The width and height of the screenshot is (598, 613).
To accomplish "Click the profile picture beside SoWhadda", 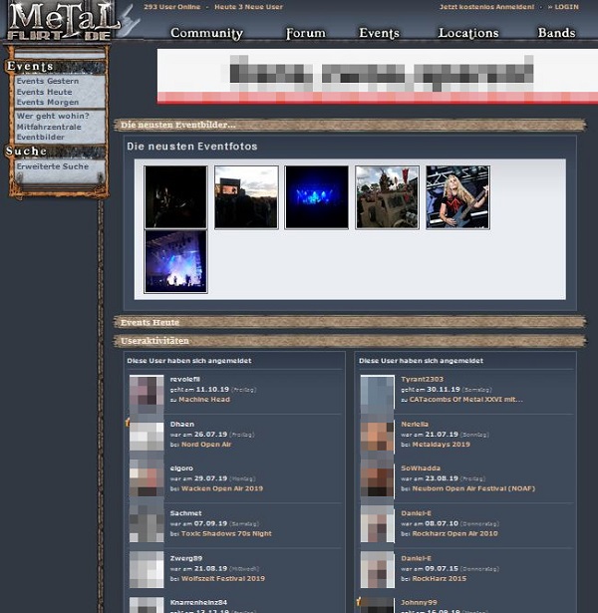I will click(x=377, y=479).
